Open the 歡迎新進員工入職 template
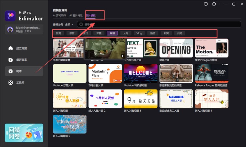 click(176, 99)
